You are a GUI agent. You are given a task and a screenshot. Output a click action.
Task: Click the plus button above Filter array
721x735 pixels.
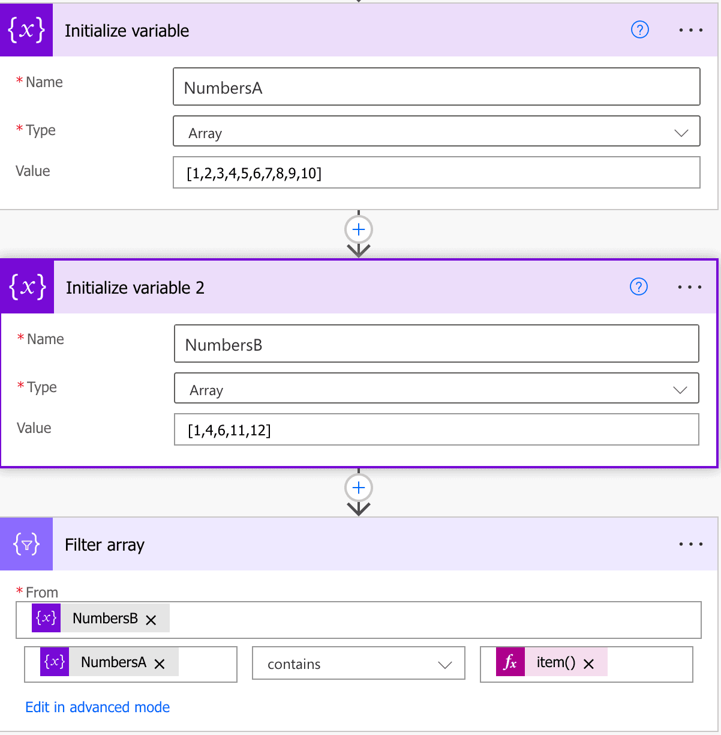pyautogui.click(x=358, y=488)
